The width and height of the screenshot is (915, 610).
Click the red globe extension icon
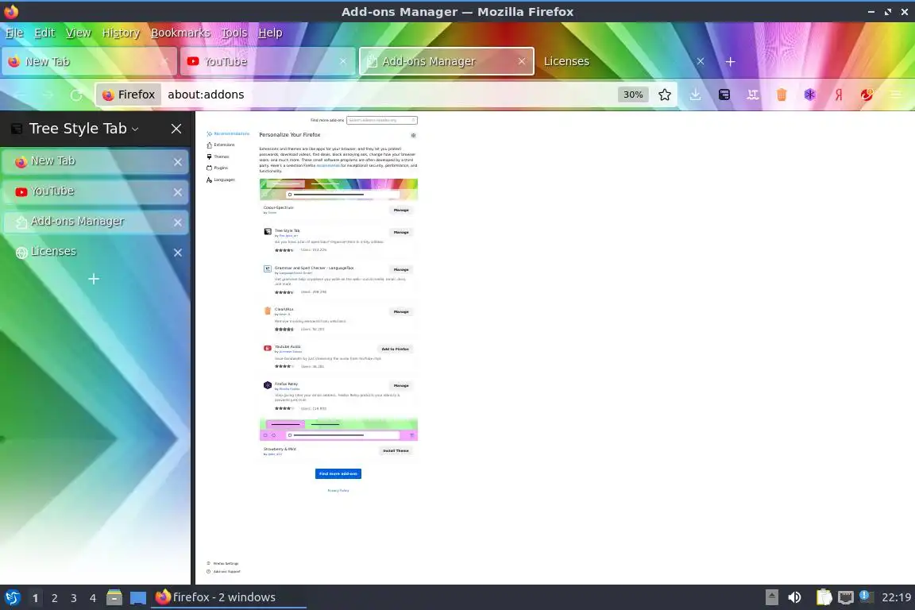coord(867,95)
